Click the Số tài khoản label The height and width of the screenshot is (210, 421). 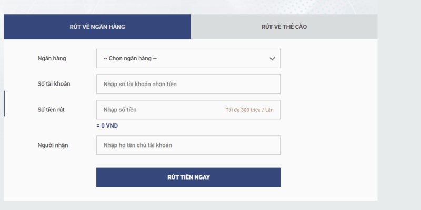click(54, 84)
